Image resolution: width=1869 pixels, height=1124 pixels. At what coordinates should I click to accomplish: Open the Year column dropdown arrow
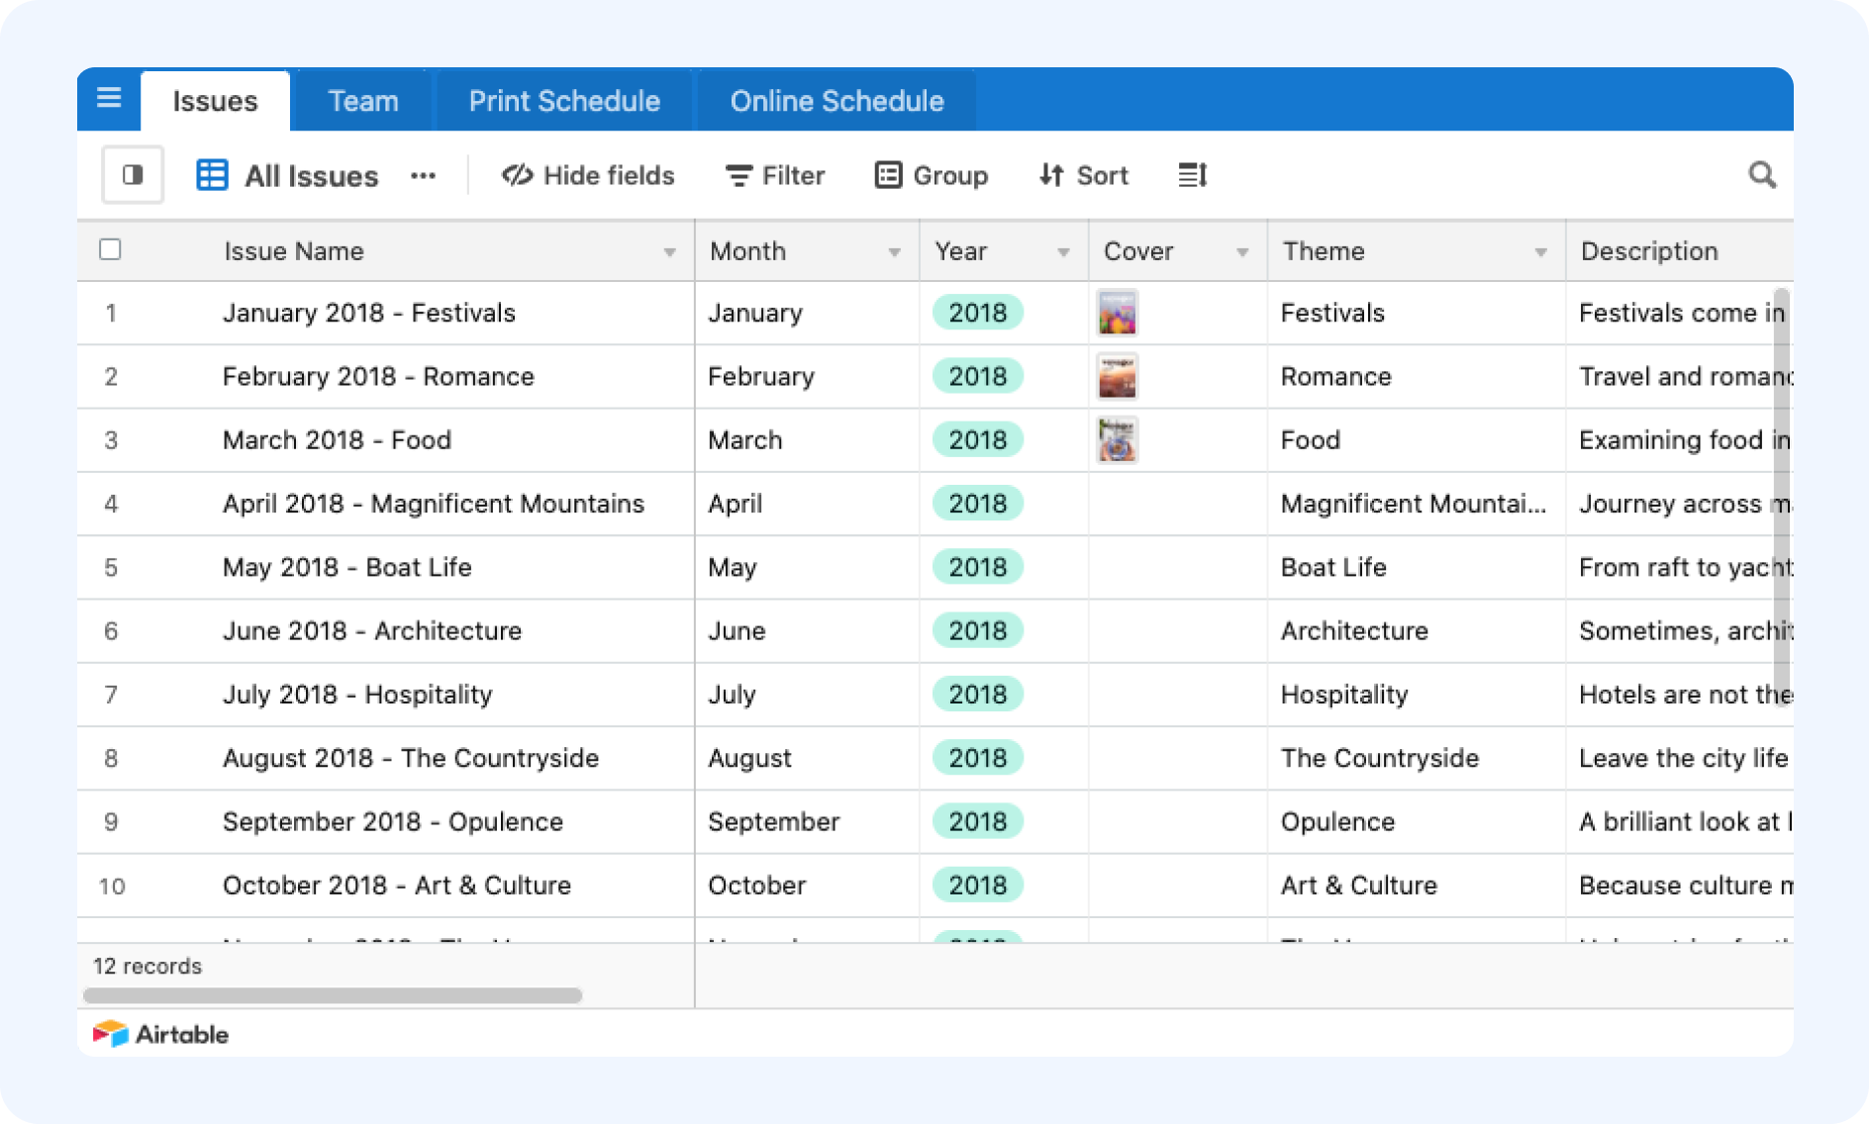tap(1063, 252)
